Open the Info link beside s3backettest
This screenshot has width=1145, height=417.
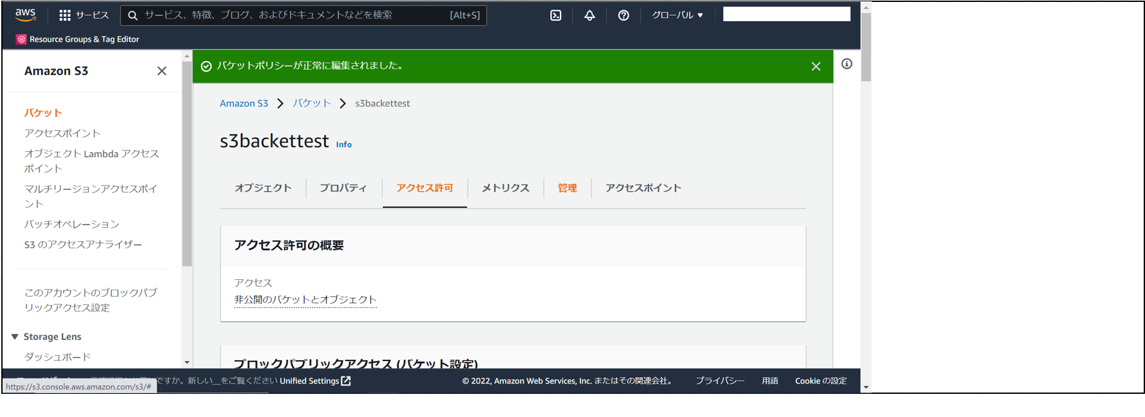(344, 145)
